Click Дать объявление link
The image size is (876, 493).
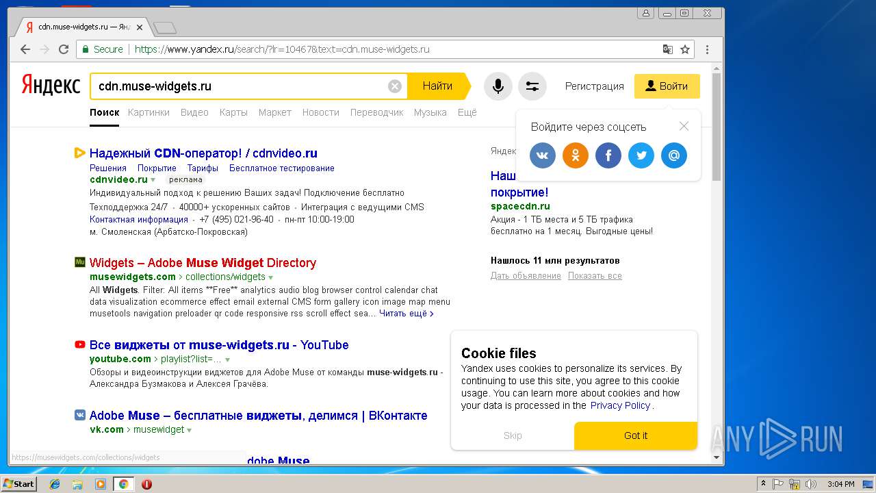coord(526,276)
